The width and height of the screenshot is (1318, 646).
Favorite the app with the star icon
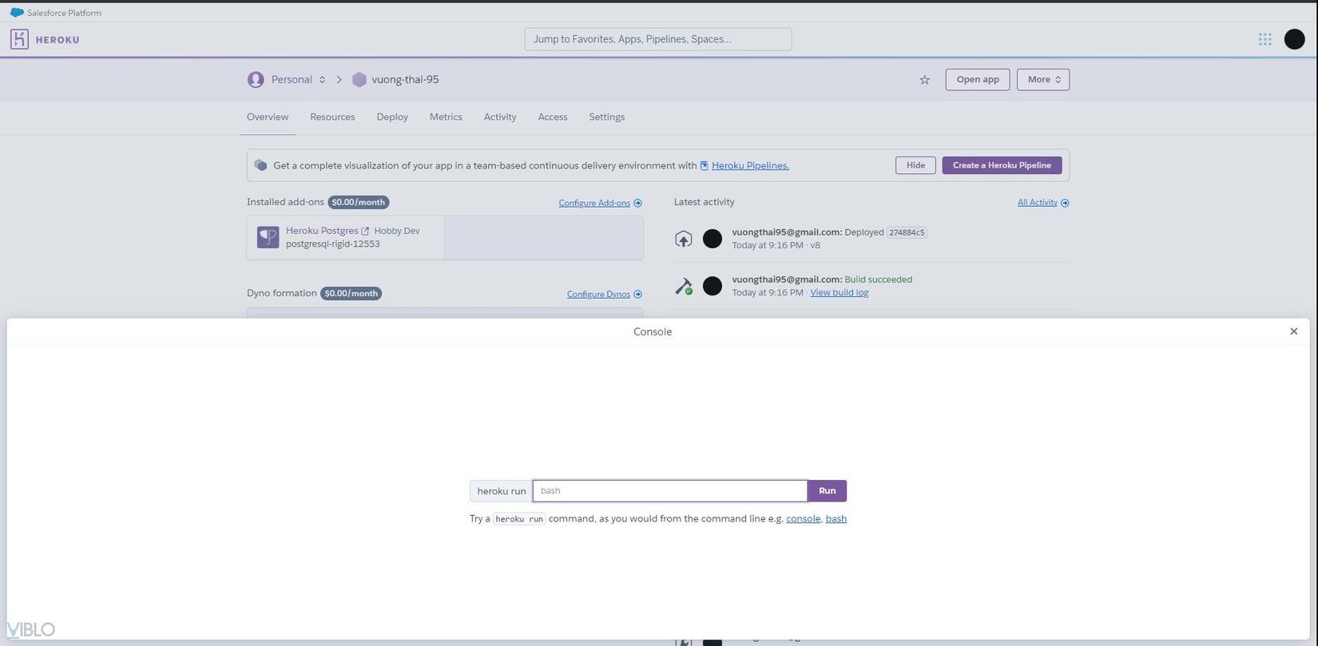(924, 80)
